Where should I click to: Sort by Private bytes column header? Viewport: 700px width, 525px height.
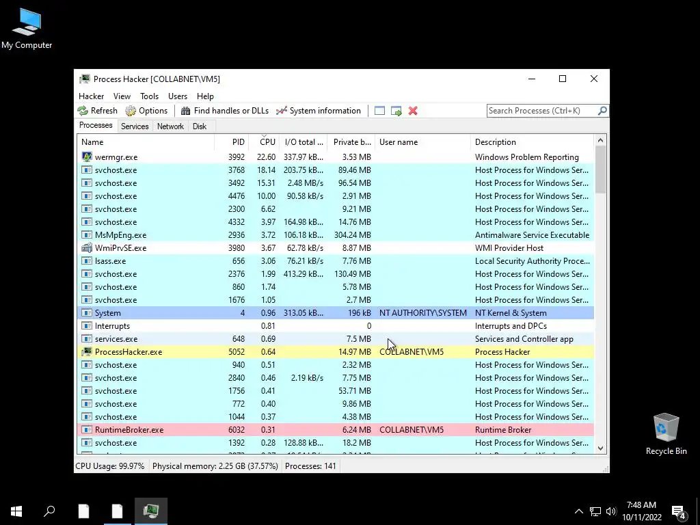(351, 142)
